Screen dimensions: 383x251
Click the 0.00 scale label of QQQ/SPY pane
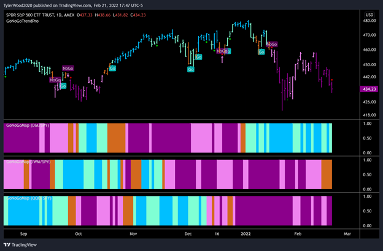367,226
